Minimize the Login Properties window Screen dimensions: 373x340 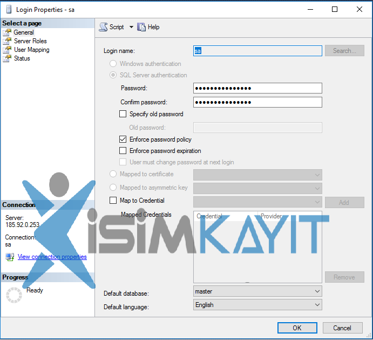point(310,9)
